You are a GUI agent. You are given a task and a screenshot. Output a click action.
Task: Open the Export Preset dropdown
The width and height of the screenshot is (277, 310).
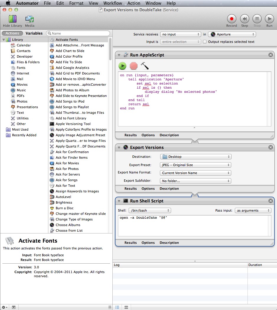pyautogui.click(x=196, y=165)
